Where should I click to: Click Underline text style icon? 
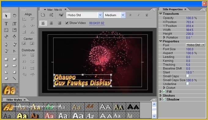tap(147, 15)
